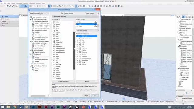
Task: Select Change in Tools in Selected Group
Action: pos(86,64)
